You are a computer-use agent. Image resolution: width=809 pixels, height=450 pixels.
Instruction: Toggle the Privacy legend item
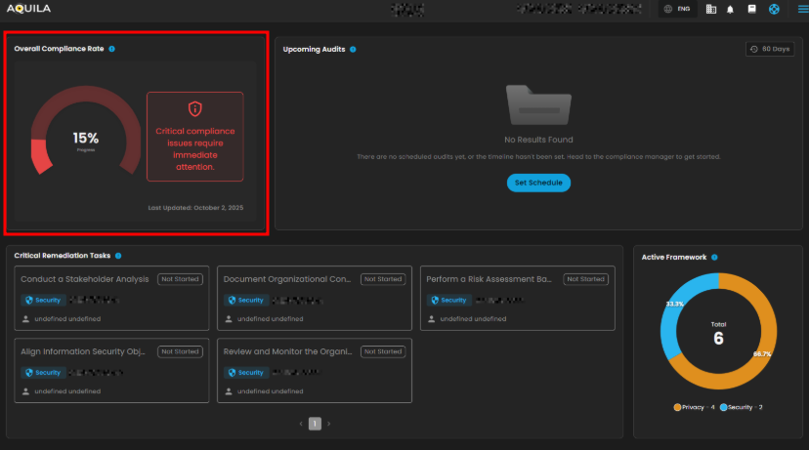tap(694, 407)
